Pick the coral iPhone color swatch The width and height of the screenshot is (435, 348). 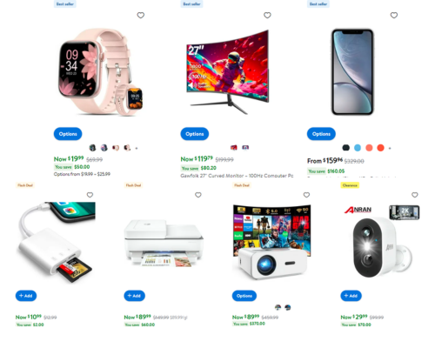[369, 148]
